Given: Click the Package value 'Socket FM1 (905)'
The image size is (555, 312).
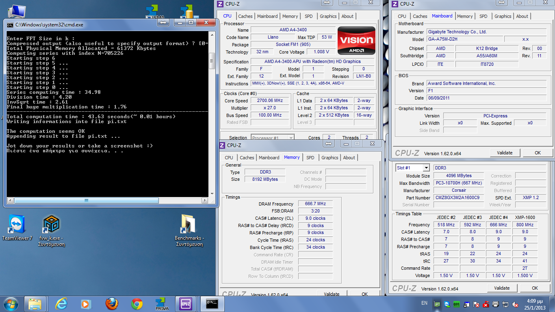Looking at the screenshot, I should pyautogui.click(x=293, y=45).
